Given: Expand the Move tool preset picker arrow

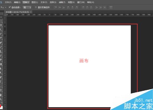Looking at the screenshot, I should coord(6,7).
